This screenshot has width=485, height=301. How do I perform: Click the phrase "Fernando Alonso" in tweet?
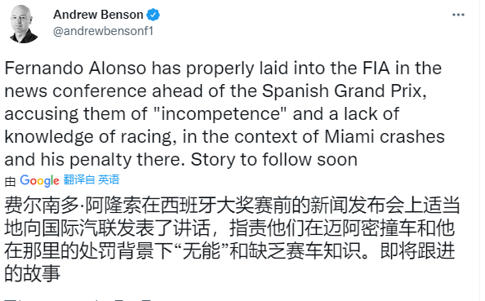[x=75, y=69]
